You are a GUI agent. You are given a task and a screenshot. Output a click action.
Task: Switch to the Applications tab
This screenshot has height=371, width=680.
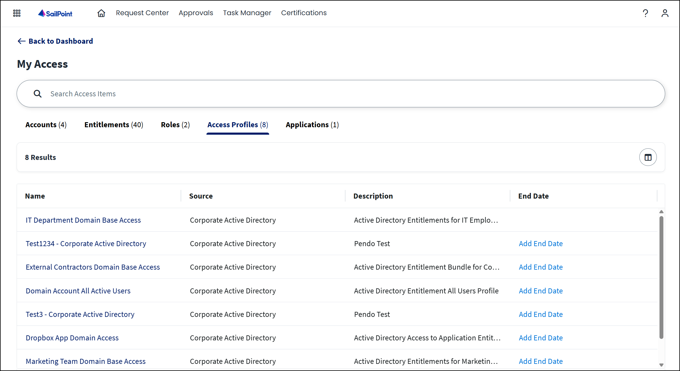point(312,125)
